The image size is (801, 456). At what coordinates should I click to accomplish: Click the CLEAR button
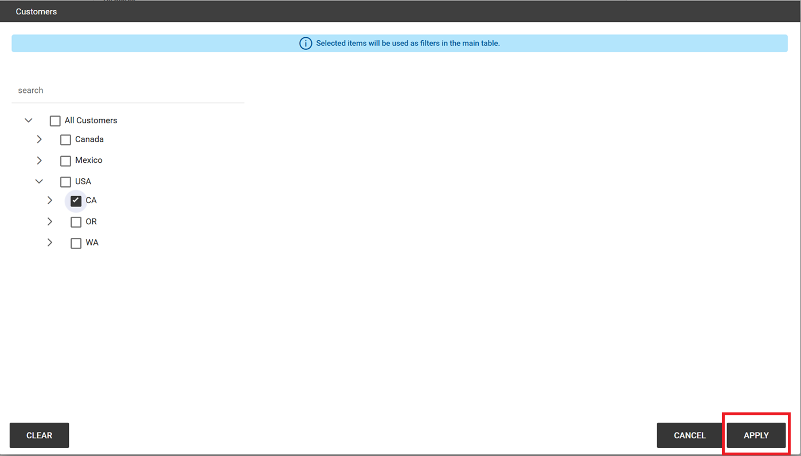40,435
